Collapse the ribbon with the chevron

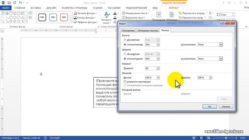pos(246,27)
